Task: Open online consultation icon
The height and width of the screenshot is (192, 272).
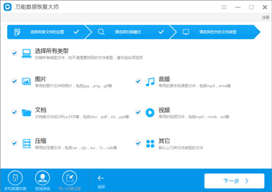Action: coord(41,178)
